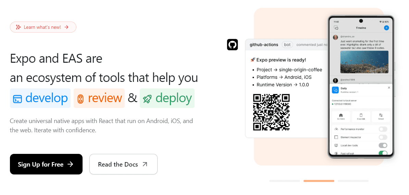Click the bot badge label

point(287,45)
